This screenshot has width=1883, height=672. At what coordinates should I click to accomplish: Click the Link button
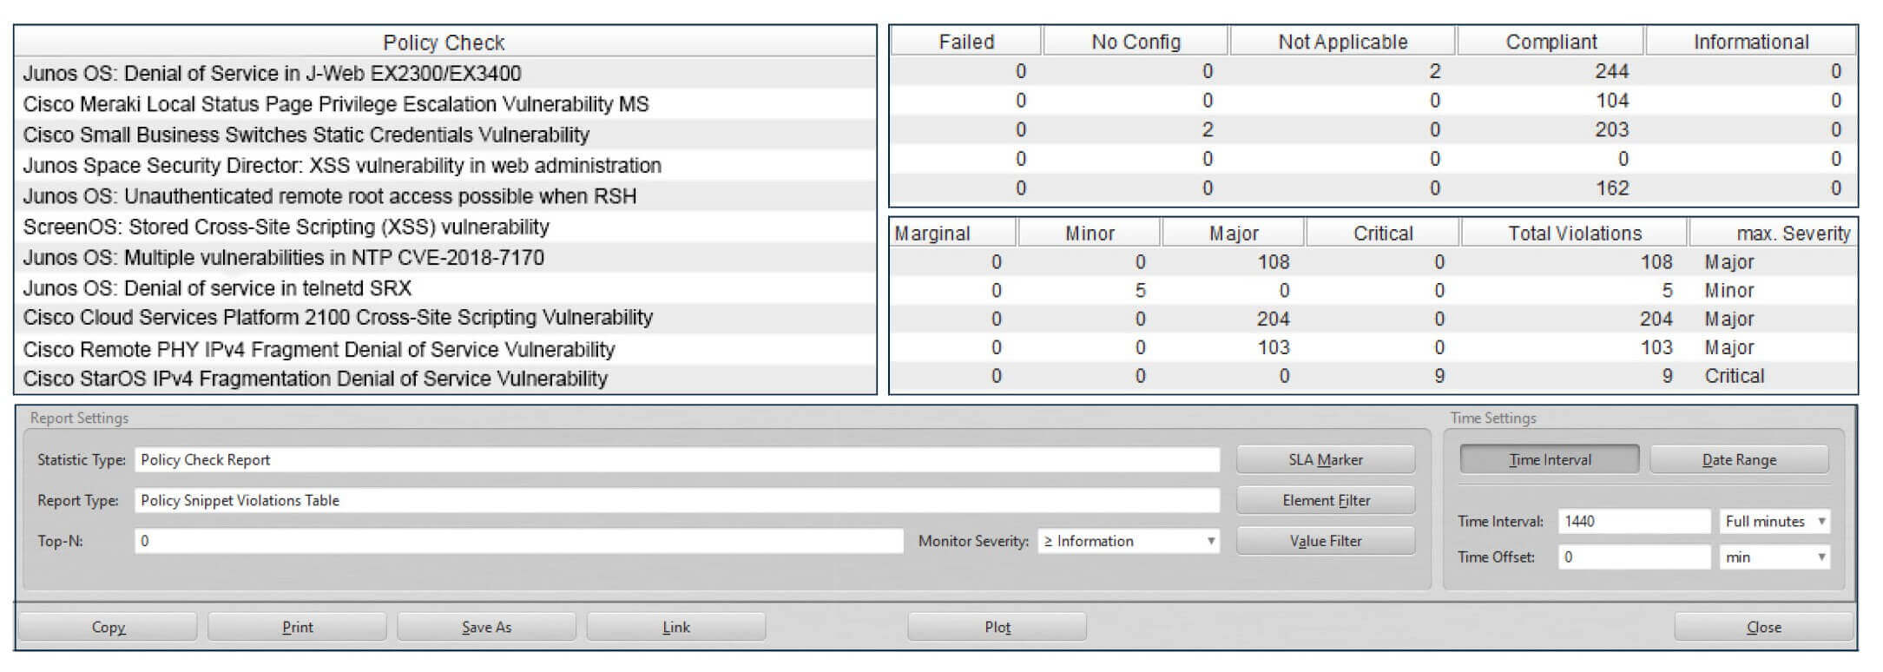click(676, 627)
